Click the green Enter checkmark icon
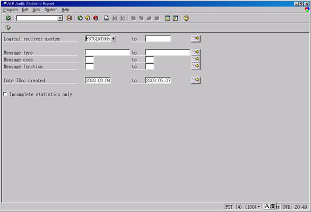Viewport: 311px width, 212px height. (8, 18)
